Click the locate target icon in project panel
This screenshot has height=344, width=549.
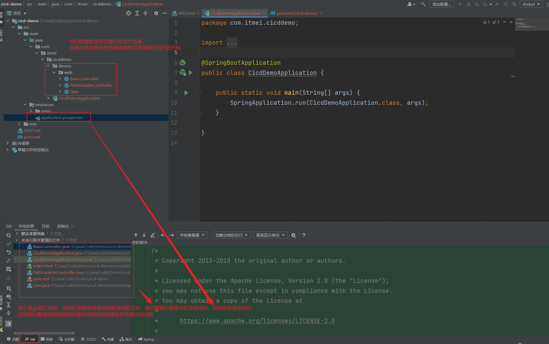pos(129,13)
